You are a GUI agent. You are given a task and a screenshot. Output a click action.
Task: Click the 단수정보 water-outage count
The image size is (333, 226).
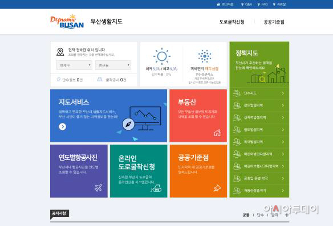(72, 80)
